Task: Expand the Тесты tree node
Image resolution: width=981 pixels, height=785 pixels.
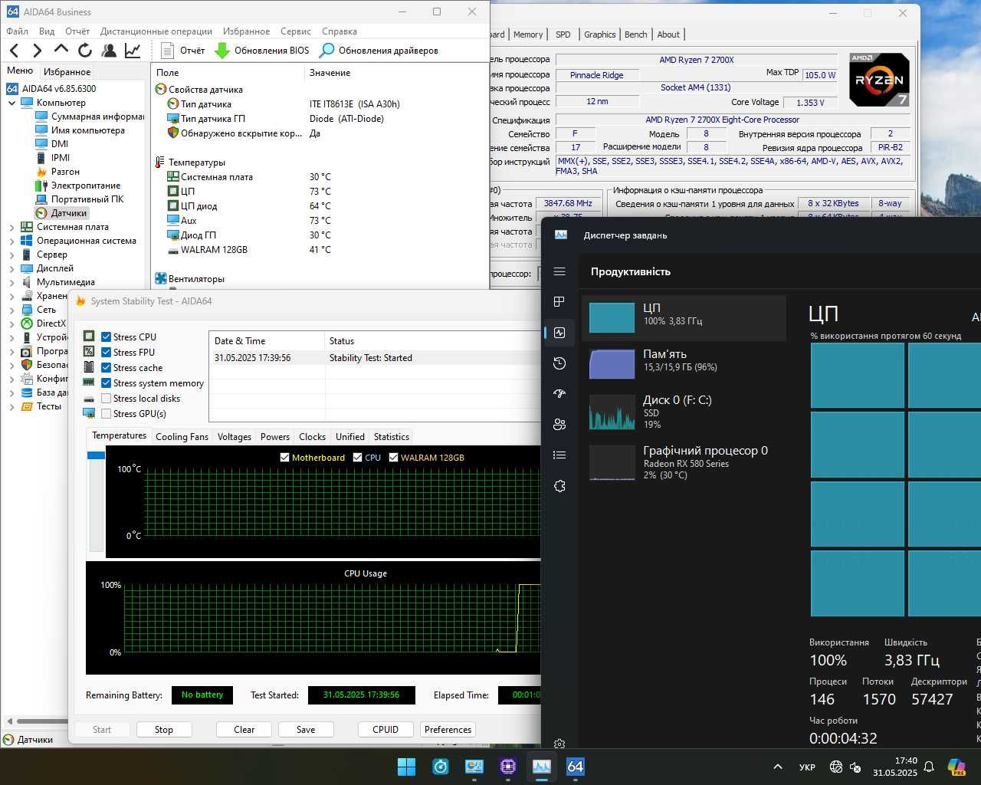Action: (11, 406)
